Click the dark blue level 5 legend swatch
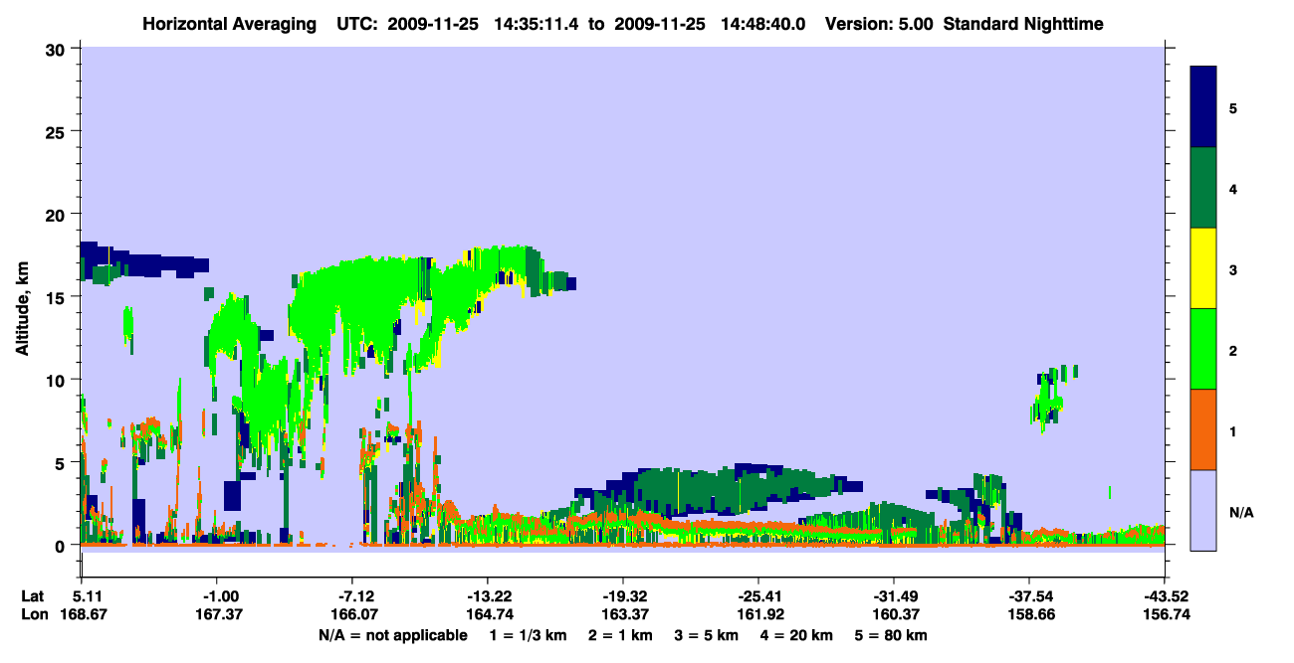Screen dimensions: 1294x663 1203,107
